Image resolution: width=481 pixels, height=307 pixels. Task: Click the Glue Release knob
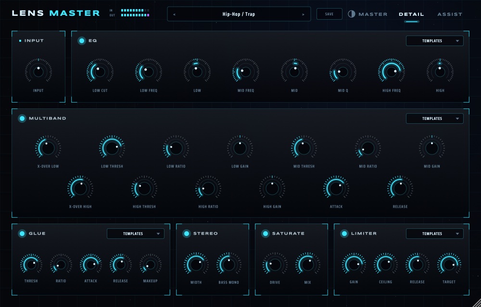pos(120,264)
